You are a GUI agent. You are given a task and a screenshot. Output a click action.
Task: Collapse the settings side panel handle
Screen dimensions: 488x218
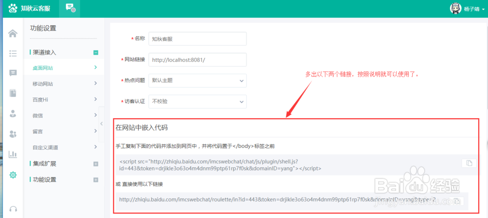[x=102, y=124]
